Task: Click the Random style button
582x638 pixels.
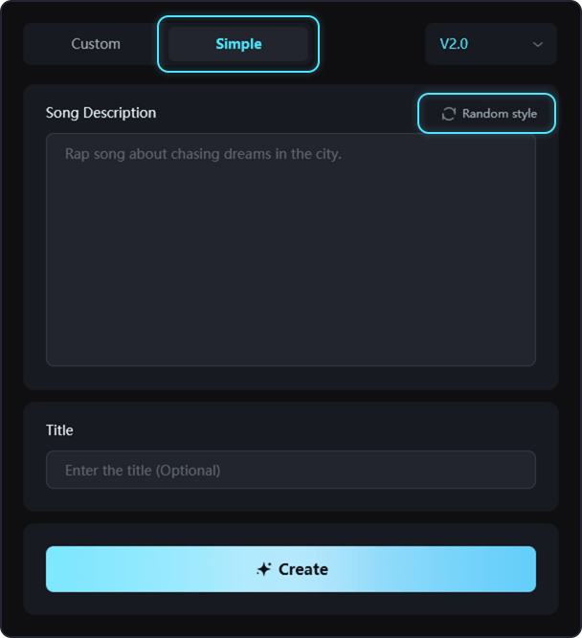Action: [487, 114]
